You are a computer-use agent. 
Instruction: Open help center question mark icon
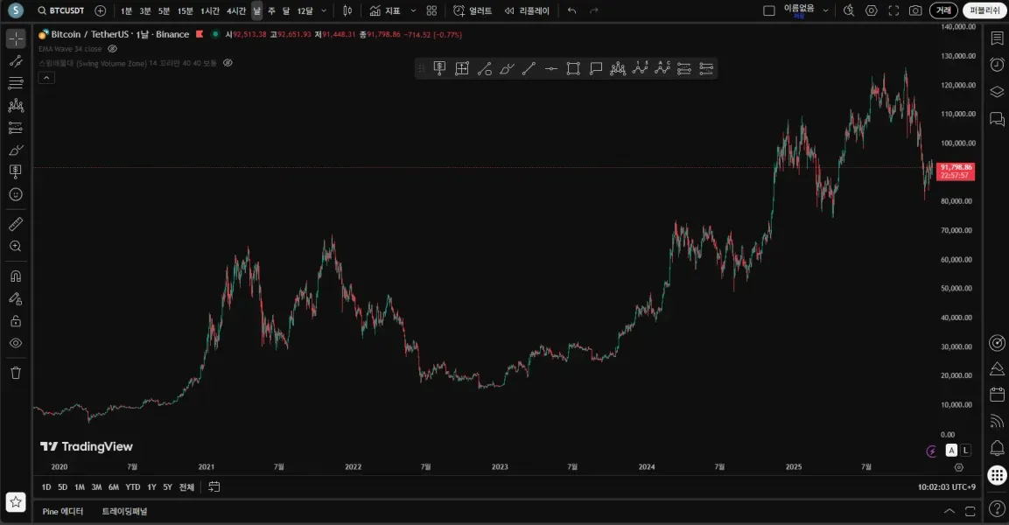997,510
